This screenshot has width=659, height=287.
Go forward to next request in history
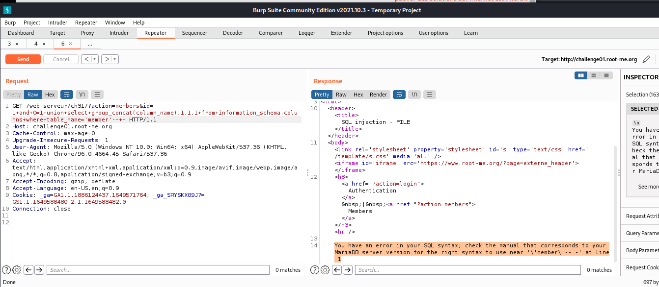107,59
